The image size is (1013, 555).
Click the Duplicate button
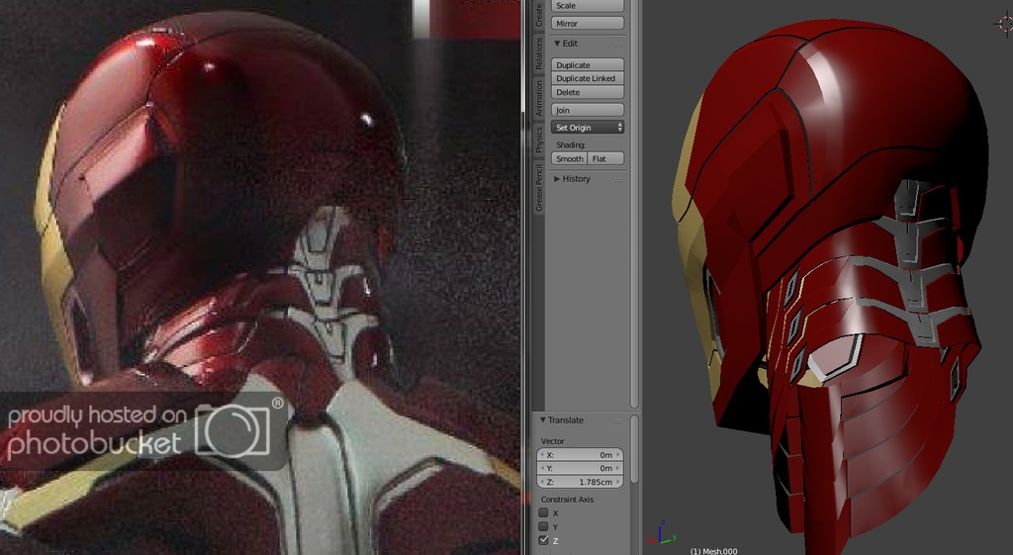(588, 64)
